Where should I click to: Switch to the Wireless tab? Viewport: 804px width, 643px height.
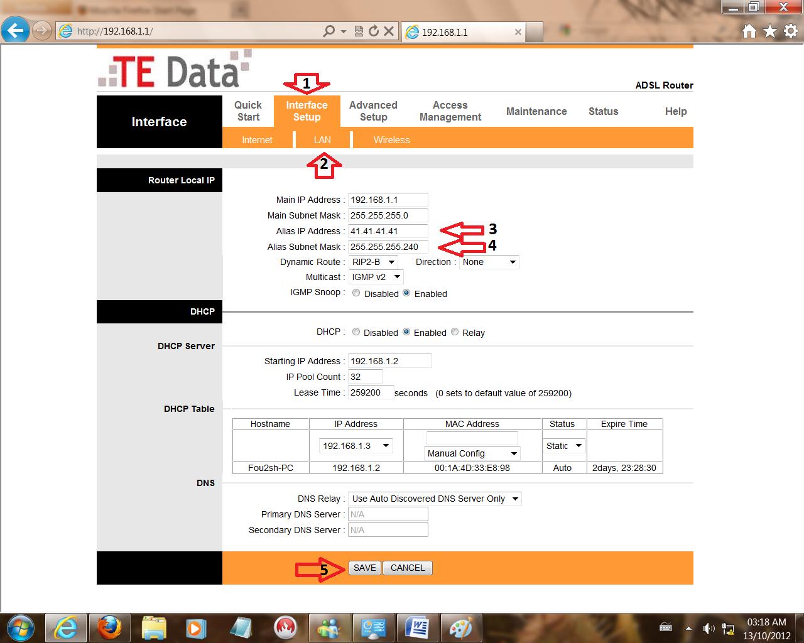click(392, 139)
